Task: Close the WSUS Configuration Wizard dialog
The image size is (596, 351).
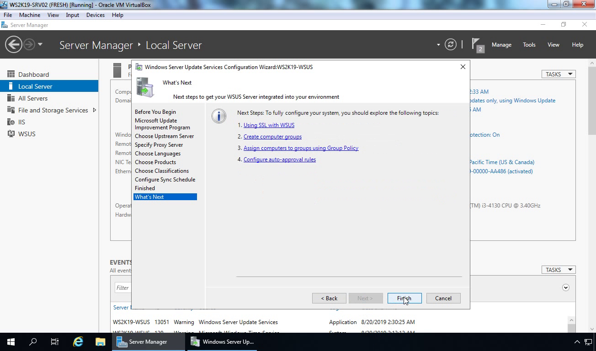Action: click(x=463, y=67)
